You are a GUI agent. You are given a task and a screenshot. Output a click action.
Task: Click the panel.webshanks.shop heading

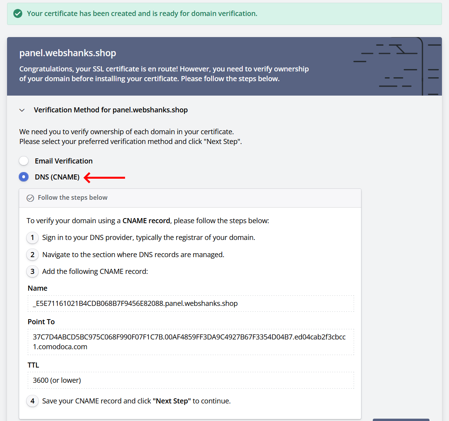tap(68, 53)
